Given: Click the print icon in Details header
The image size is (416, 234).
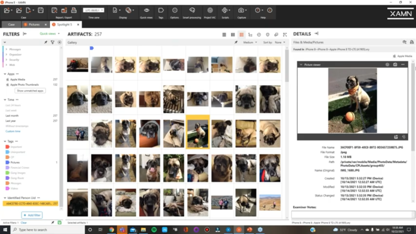Looking at the screenshot, I should (x=412, y=42).
